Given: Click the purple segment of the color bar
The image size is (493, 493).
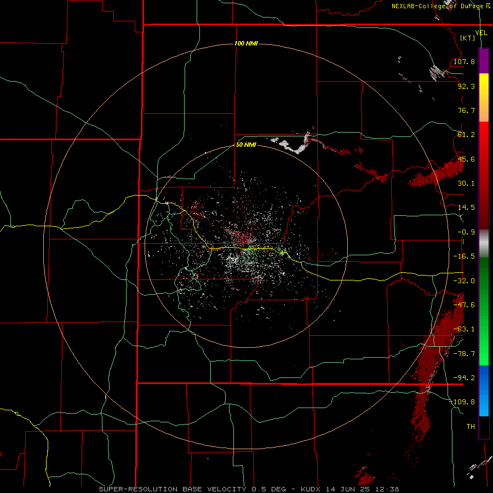Looking at the screenshot, I should point(484,61).
